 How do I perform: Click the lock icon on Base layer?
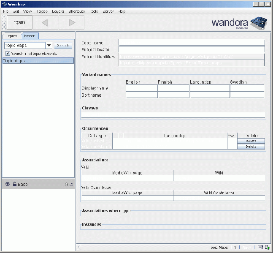coord(14,184)
